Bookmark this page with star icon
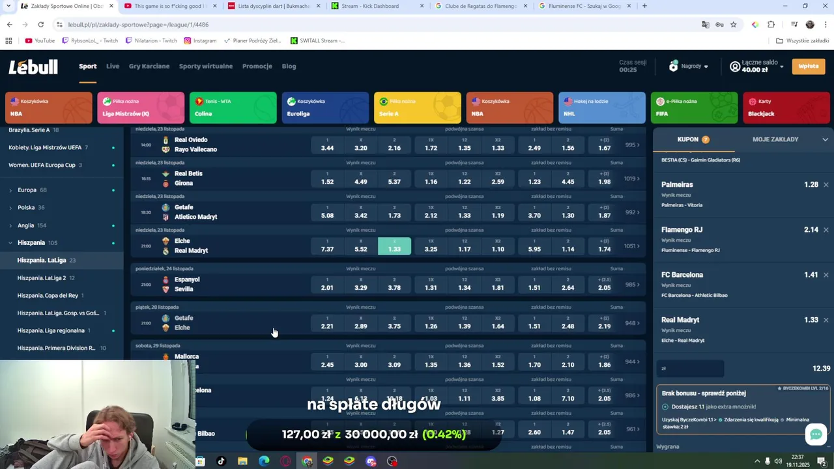Image resolution: width=834 pixels, height=469 pixels. tap(733, 25)
